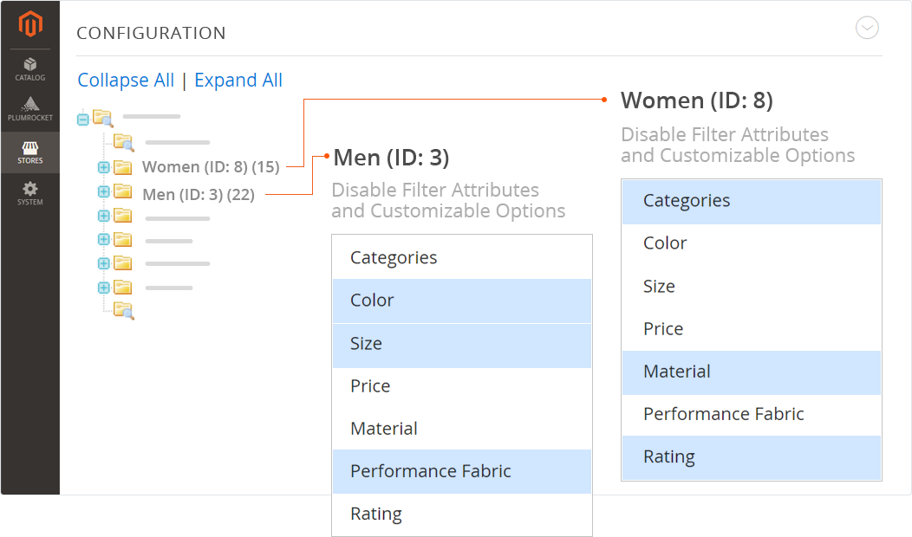
Task: Click the Magento logo icon
Action: pos(30,26)
